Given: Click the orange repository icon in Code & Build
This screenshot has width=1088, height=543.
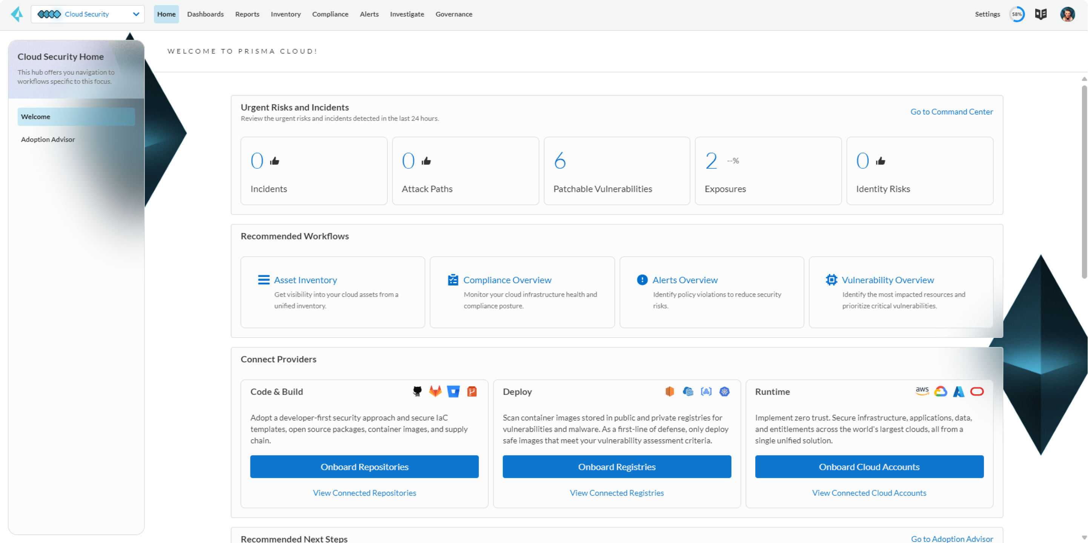Looking at the screenshot, I should pos(472,391).
